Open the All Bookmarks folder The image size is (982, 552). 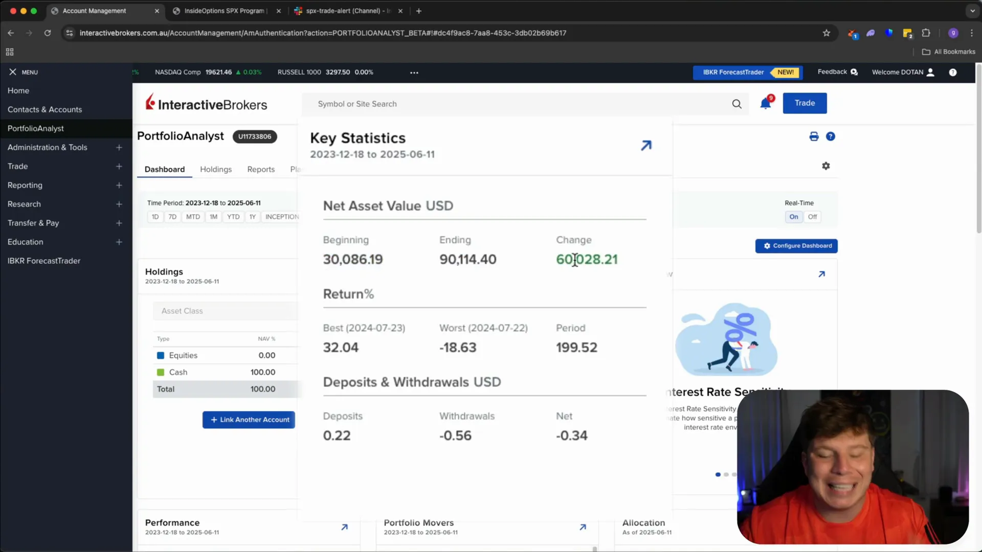(949, 52)
